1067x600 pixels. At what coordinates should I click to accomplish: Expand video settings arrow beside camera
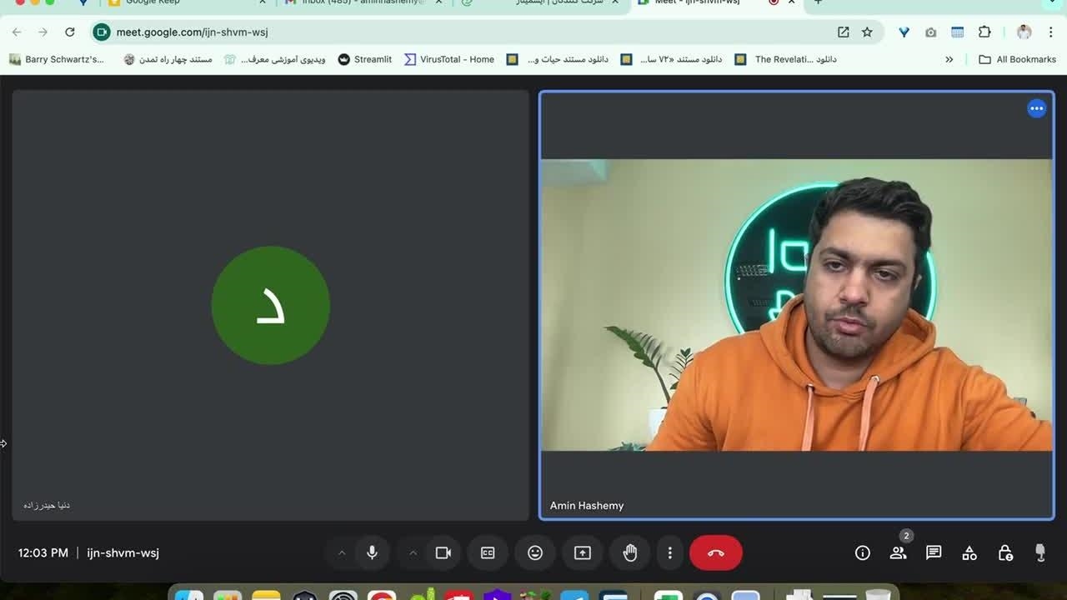click(x=412, y=552)
